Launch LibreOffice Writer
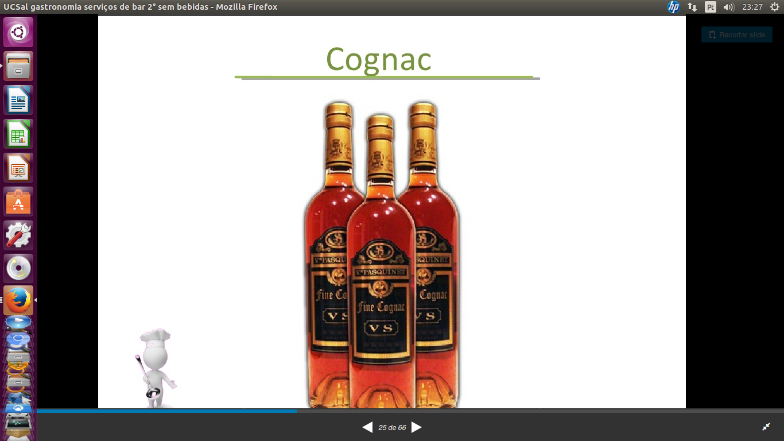784x441 pixels. tap(18, 100)
